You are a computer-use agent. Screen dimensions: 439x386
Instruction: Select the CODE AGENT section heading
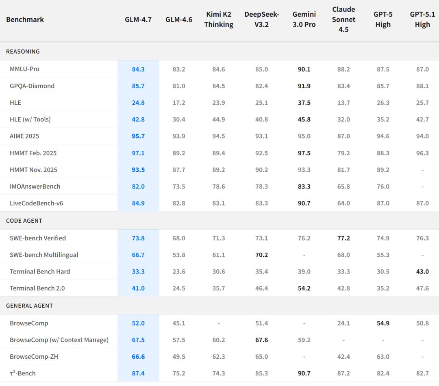(x=24, y=221)
